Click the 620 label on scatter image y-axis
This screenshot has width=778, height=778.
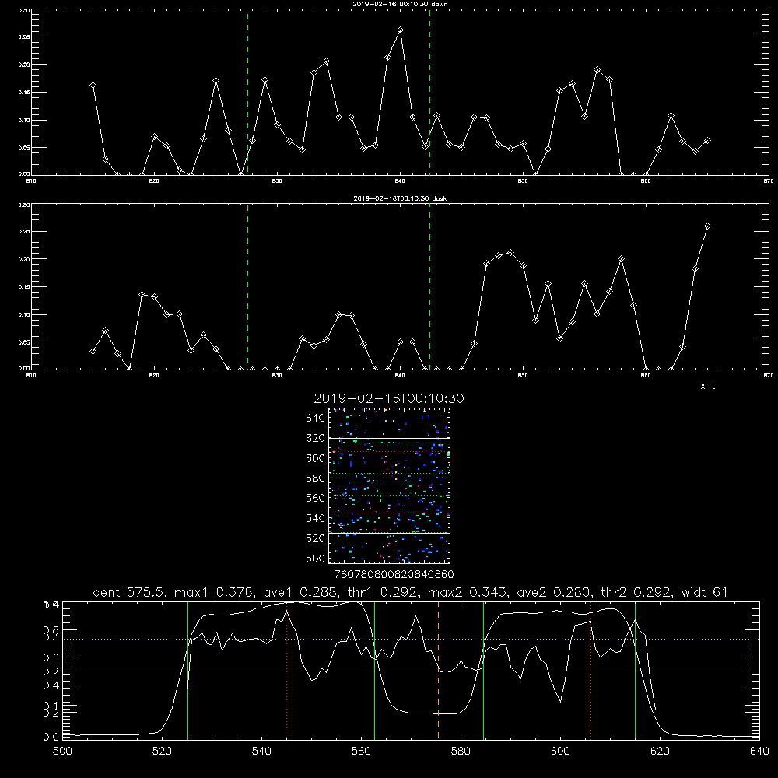point(316,438)
